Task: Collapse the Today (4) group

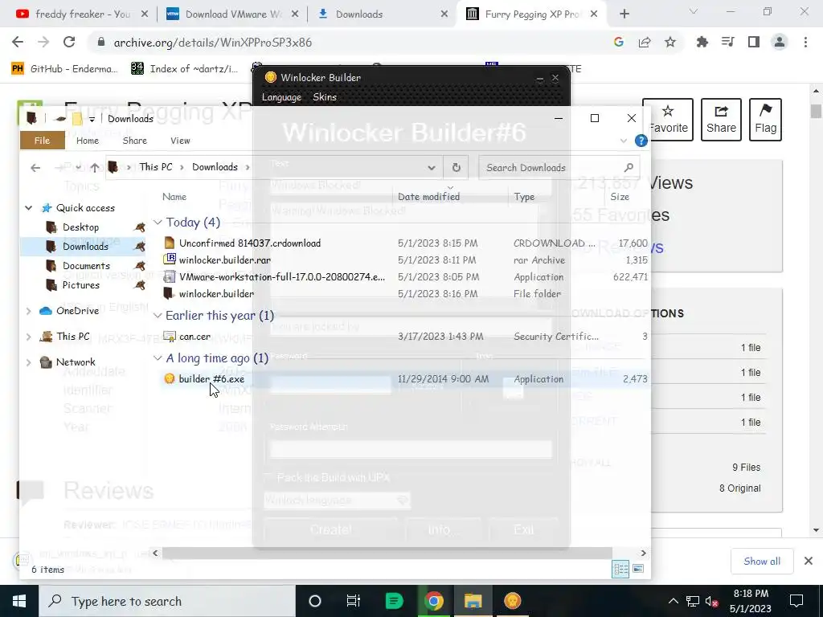Action: 158,223
